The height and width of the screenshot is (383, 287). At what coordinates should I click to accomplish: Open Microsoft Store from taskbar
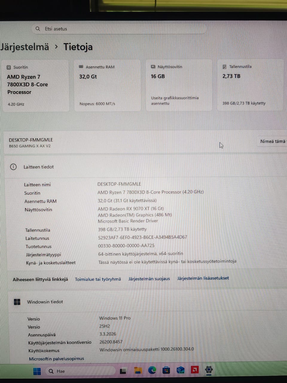166,370
